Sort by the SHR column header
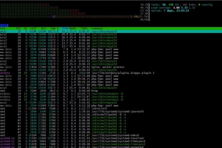 53,28
